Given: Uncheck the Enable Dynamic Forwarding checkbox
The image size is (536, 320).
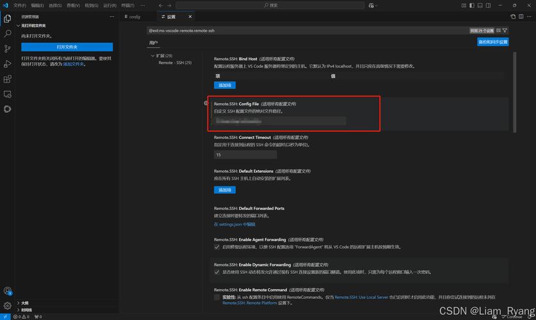Looking at the screenshot, I should click(x=217, y=272).
